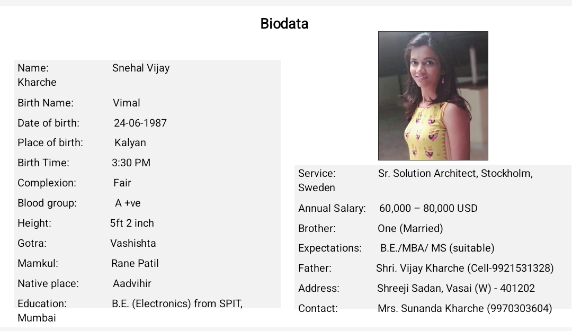Click the Biodata heading

284,24
